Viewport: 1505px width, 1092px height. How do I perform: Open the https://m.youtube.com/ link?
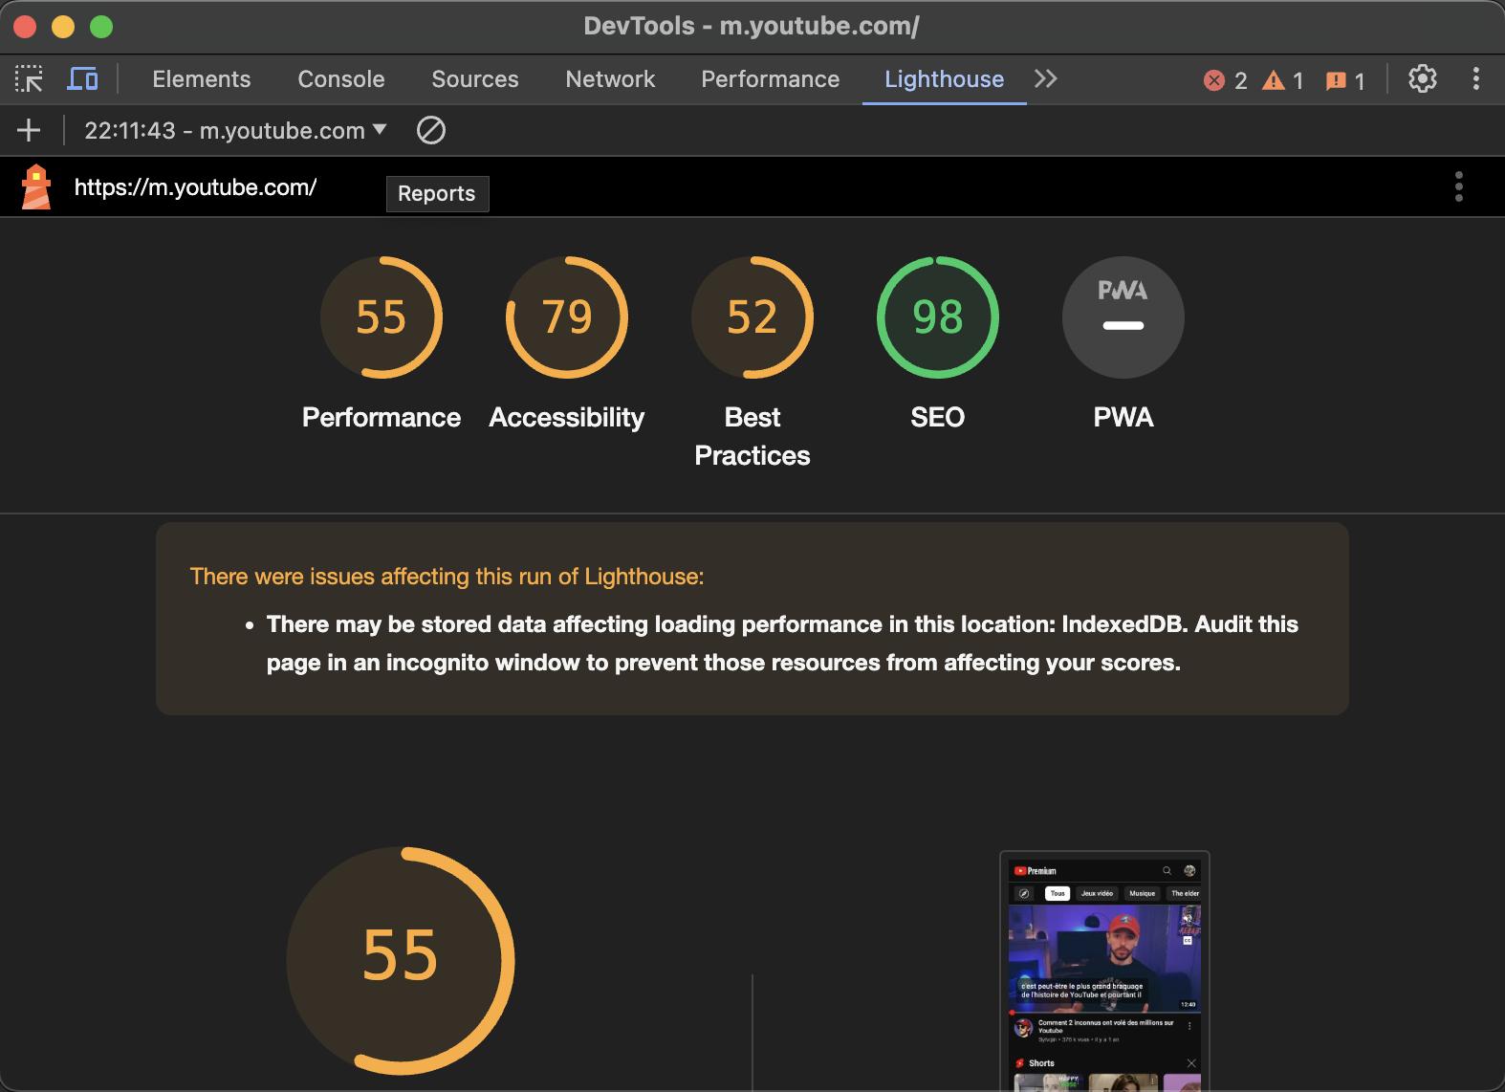(x=195, y=187)
